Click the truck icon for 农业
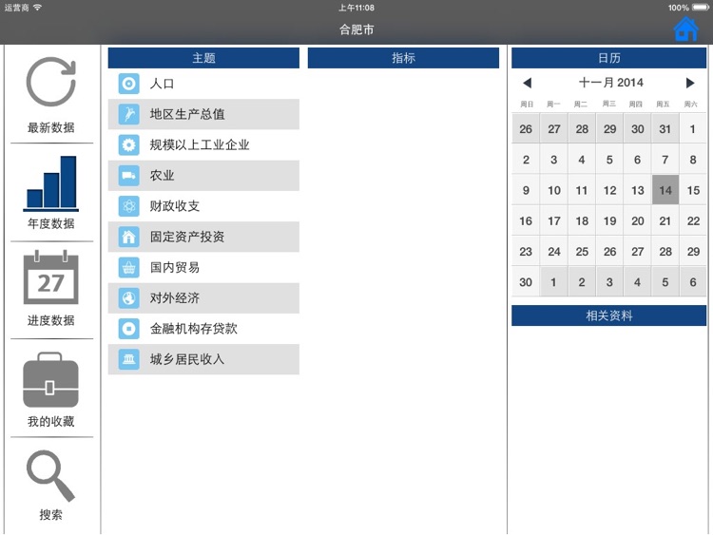Image resolution: width=713 pixels, height=535 pixels. 128,176
